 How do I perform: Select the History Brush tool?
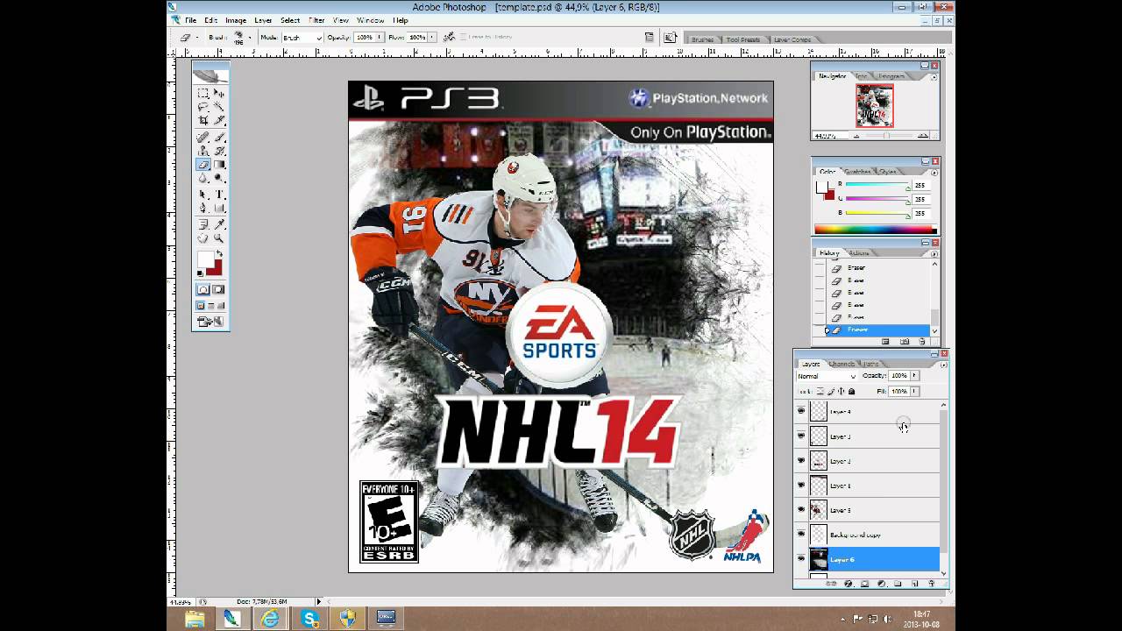(x=219, y=151)
